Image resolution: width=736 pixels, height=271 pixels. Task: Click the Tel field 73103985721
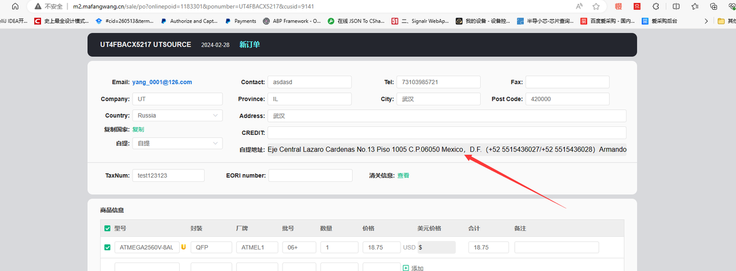(x=439, y=82)
